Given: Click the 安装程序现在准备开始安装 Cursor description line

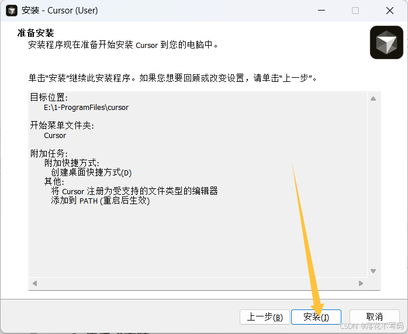Looking at the screenshot, I should point(123,45).
